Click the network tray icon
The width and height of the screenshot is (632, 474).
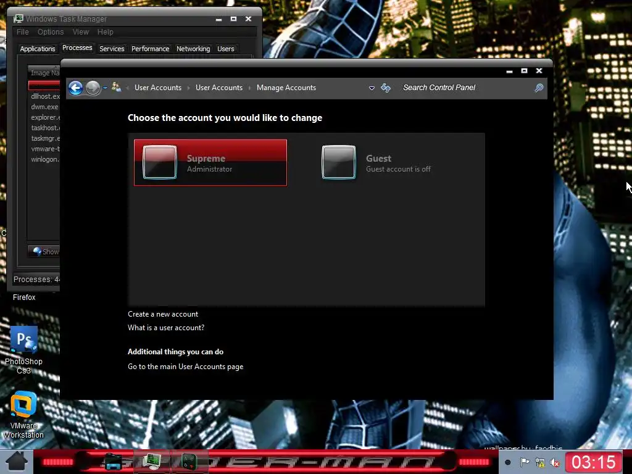pyautogui.click(x=539, y=462)
